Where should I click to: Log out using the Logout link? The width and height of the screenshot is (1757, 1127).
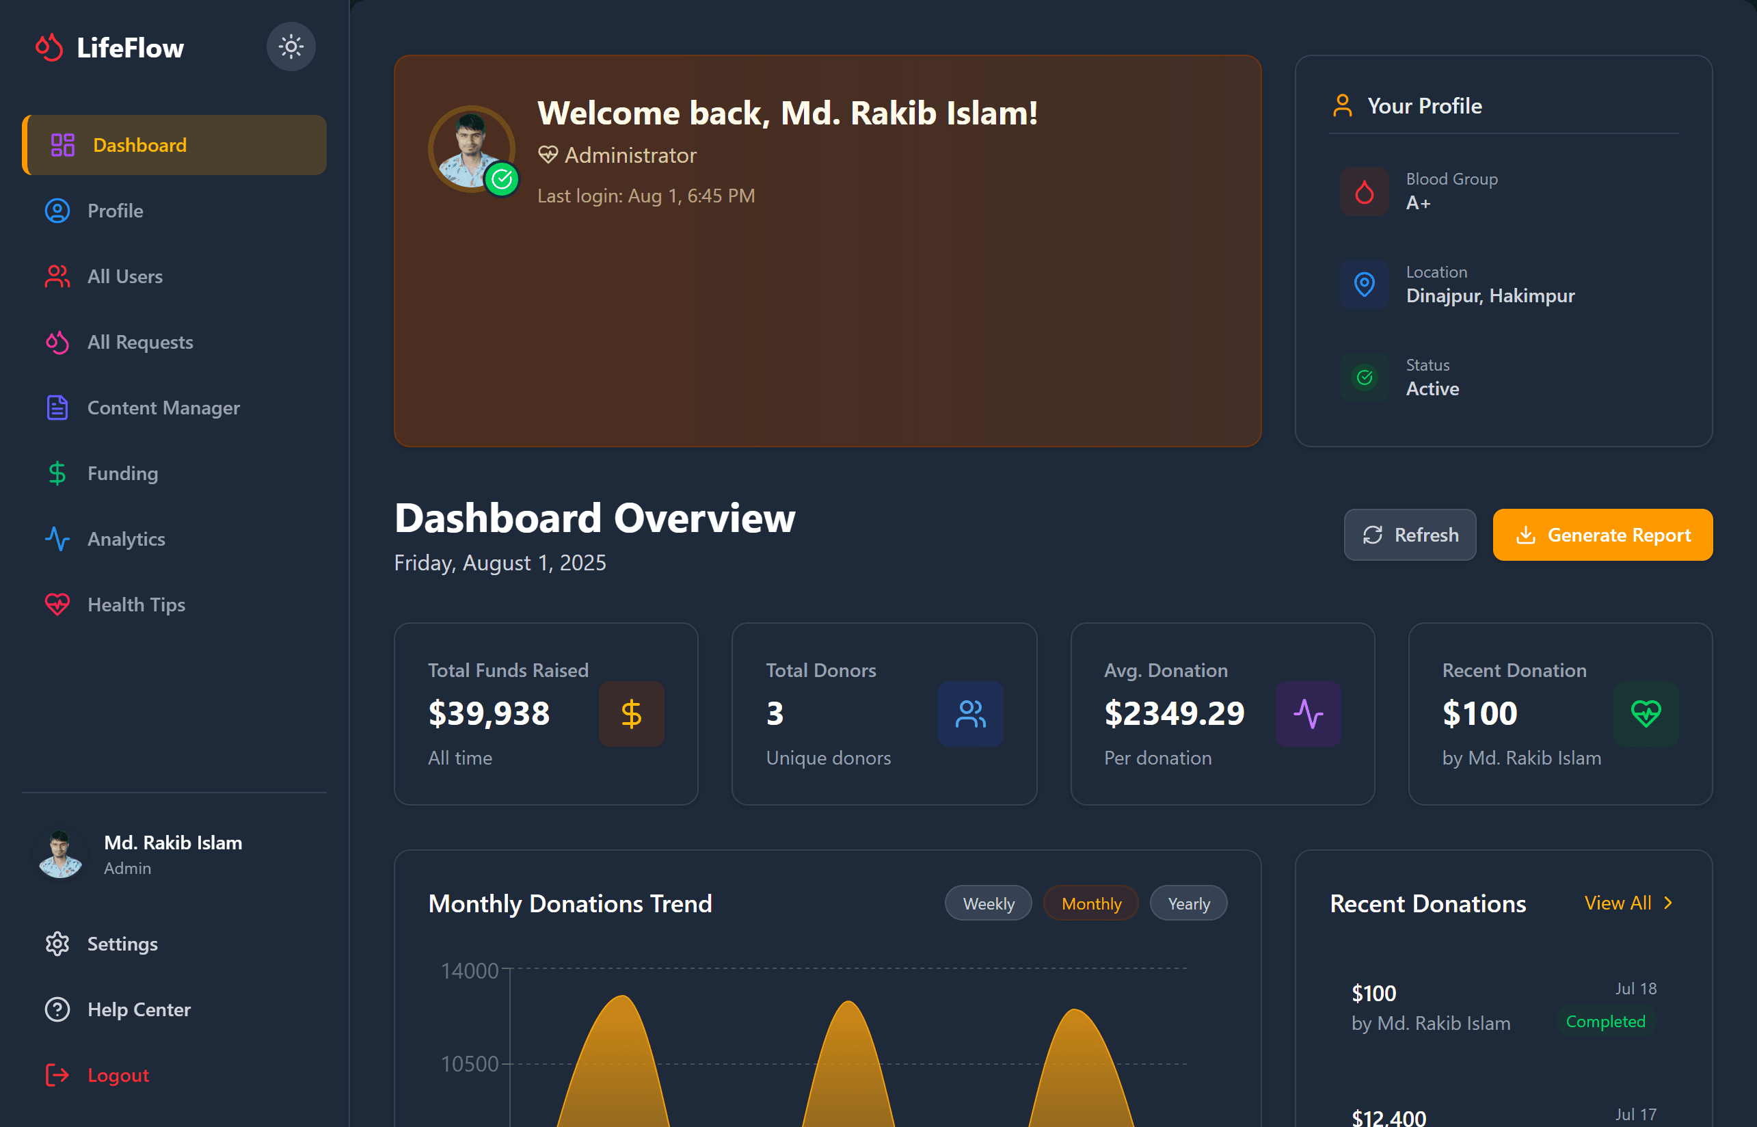118,1075
